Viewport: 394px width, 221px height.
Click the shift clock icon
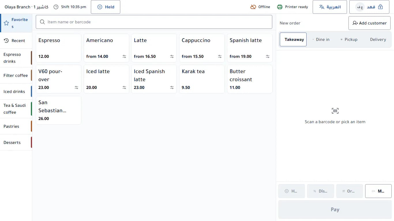[56, 7]
